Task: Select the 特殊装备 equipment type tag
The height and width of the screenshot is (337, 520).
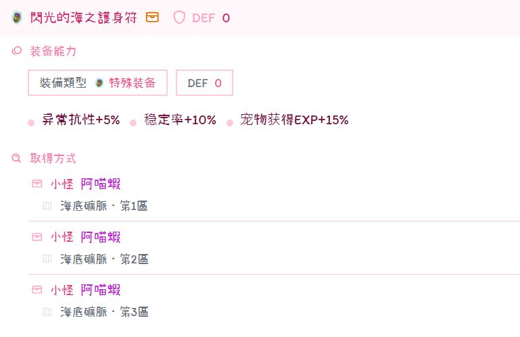Action: pos(133,83)
